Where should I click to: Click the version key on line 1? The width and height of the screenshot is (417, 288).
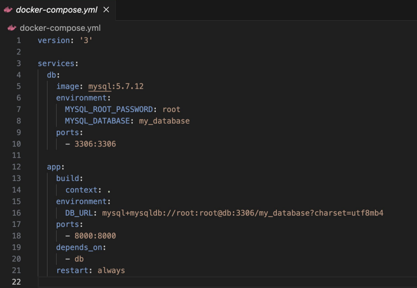coord(54,40)
